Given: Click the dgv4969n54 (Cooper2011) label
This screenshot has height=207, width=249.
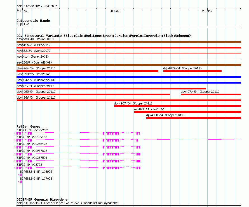Looking at the screenshot, I should point(182,68).
